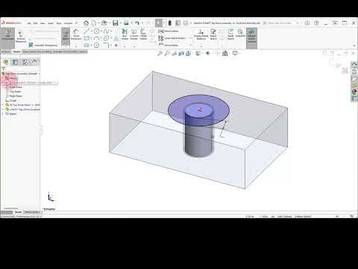Select the Line sketch tool
Screen dimensions: 358x269
pyautogui.click(x=87, y=31)
